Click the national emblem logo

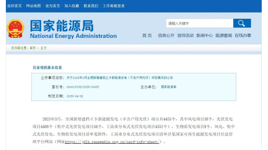(15, 28)
